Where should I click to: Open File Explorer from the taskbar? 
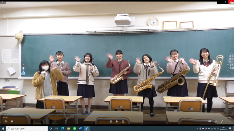69,129
